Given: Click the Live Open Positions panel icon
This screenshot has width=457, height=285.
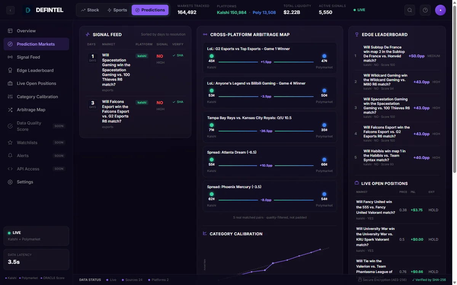Looking at the screenshot, I should [x=357, y=183].
